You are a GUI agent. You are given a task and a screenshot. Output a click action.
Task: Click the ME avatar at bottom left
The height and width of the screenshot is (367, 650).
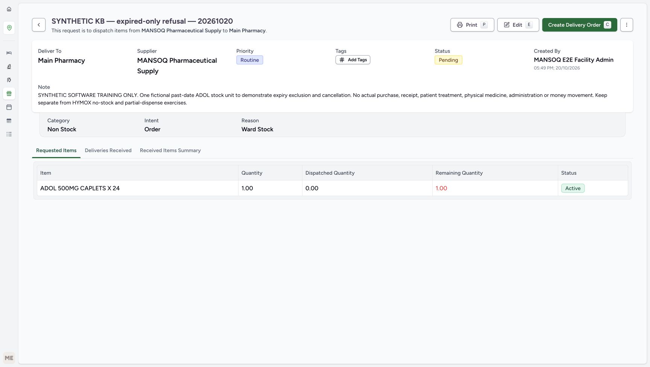[x=9, y=358]
